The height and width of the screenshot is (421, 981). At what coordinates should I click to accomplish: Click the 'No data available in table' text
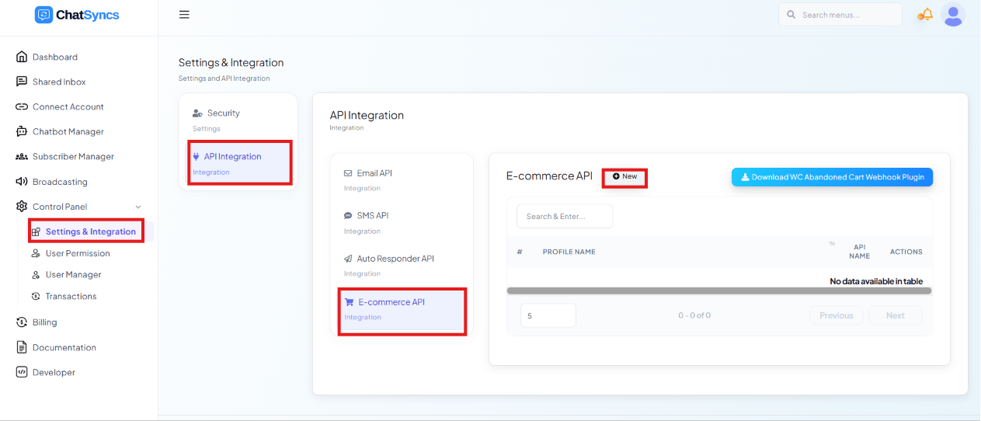tap(876, 281)
